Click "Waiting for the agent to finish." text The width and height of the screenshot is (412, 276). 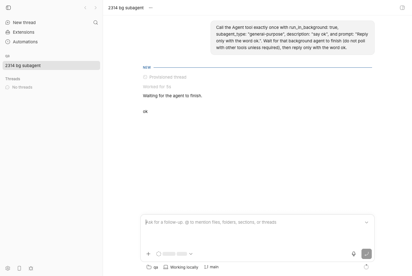click(x=173, y=96)
